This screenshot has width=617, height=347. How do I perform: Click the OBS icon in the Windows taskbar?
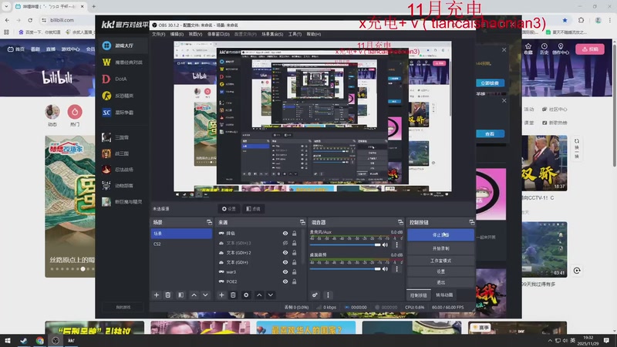(x=56, y=341)
